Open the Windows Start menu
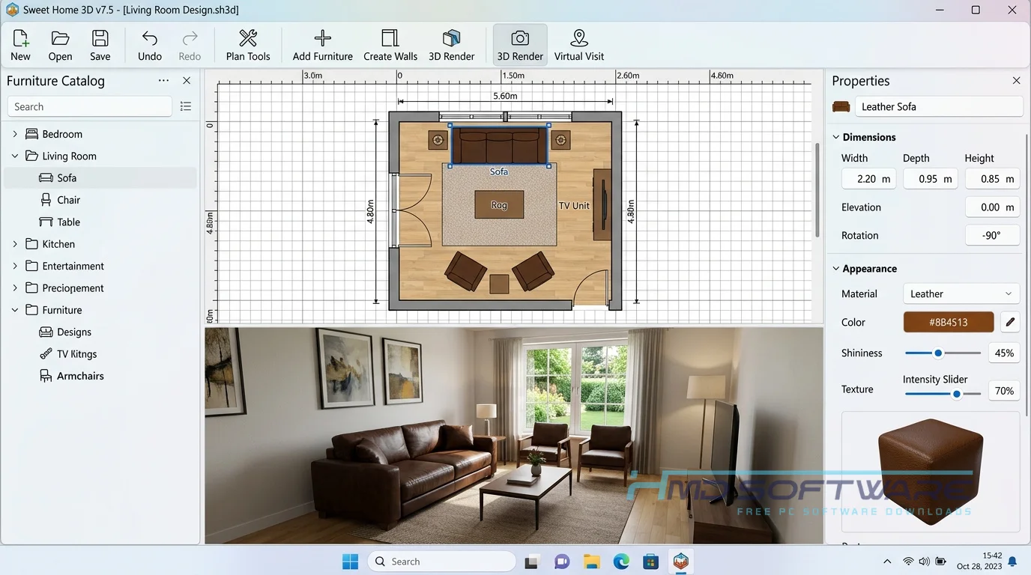This screenshot has height=575, width=1031. tap(350, 561)
